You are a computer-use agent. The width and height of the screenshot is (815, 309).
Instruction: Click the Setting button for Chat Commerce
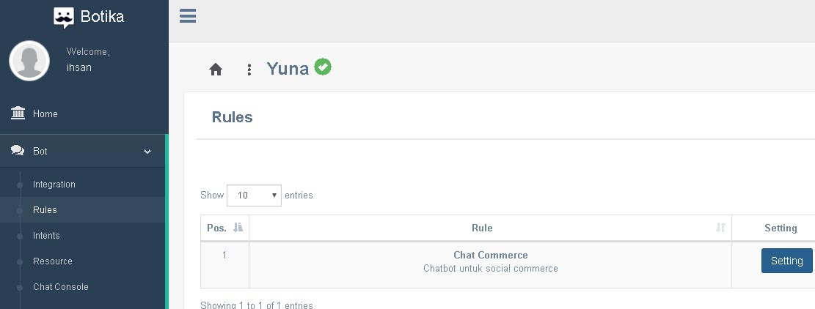tap(786, 261)
